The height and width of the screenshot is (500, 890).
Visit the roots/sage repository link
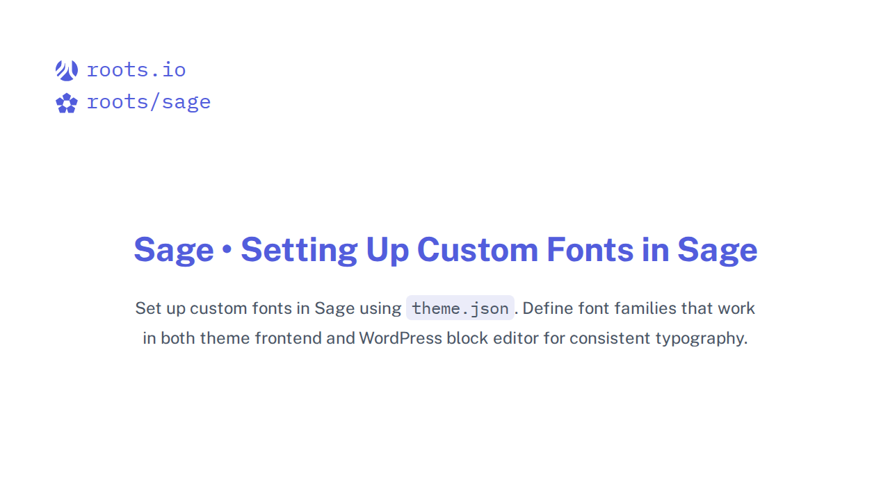pos(148,101)
